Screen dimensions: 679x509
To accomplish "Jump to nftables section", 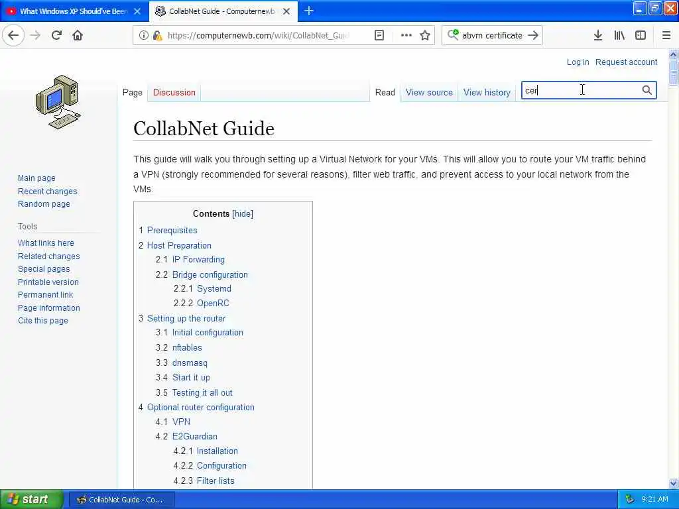I will pyautogui.click(x=187, y=347).
